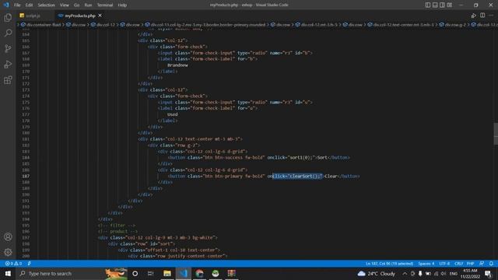The width and height of the screenshot is (498, 280).
Task: Click the volume icon in system tray
Action: [x=444, y=273]
